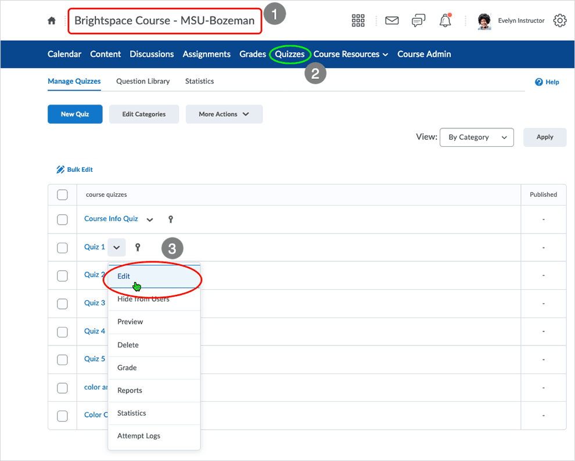
Task: Select Edit in the Quiz 1 menu
Action: 154,276
